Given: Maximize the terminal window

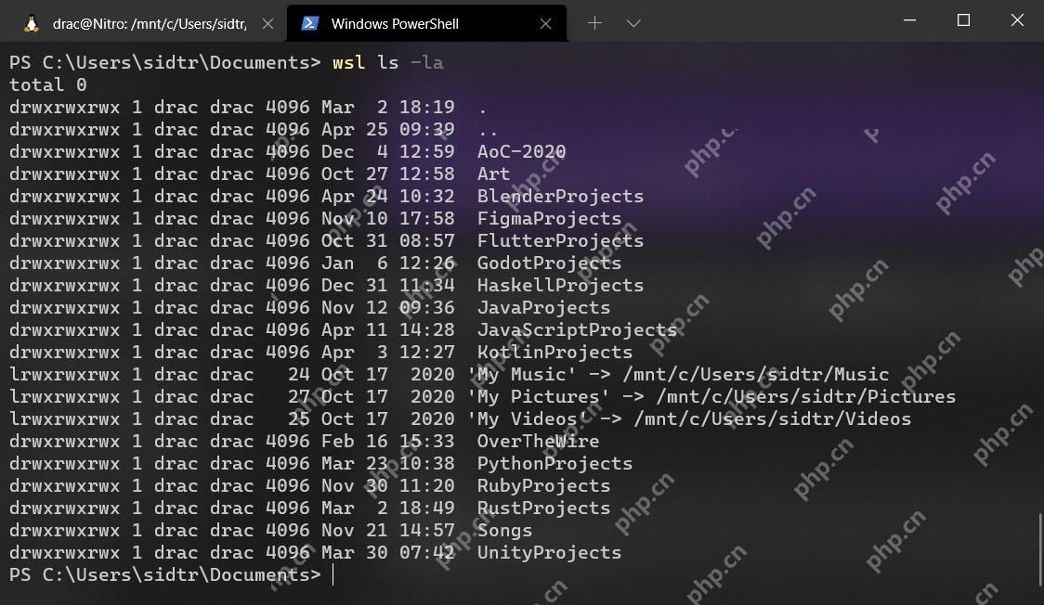Looking at the screenshot, I should [963, 20].
